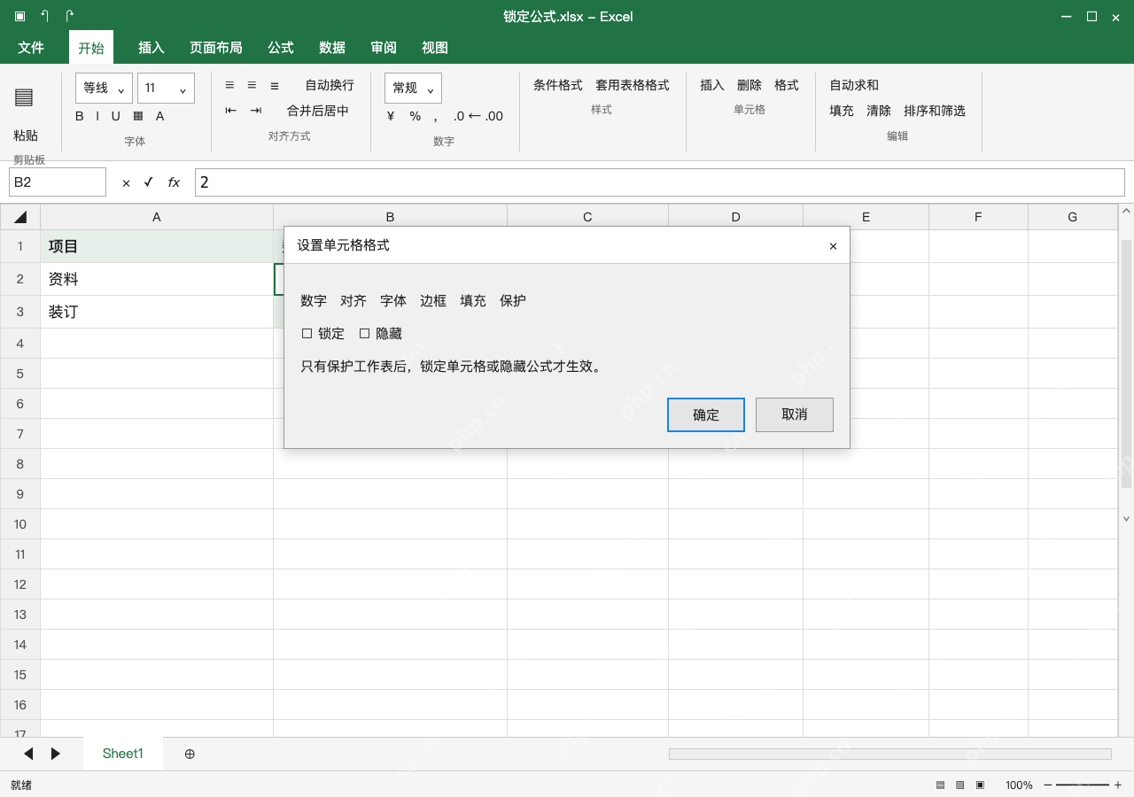
Task: Open the 等线 font name dropdown
Action: click(105, 88)
